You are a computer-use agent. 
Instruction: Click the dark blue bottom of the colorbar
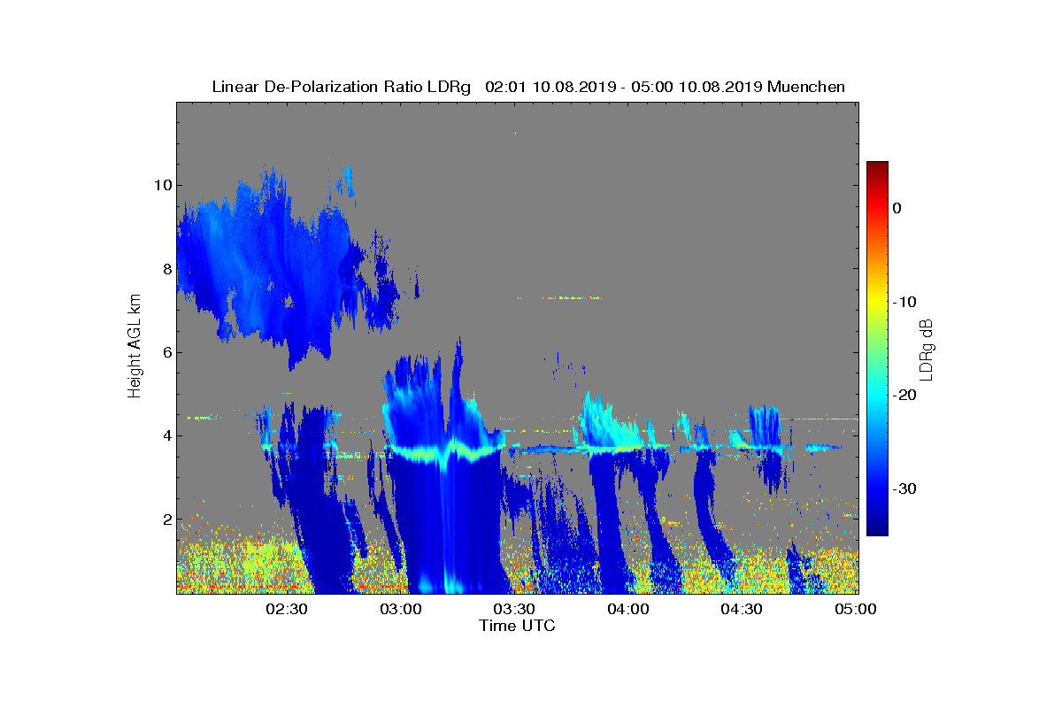coord(877,529)
